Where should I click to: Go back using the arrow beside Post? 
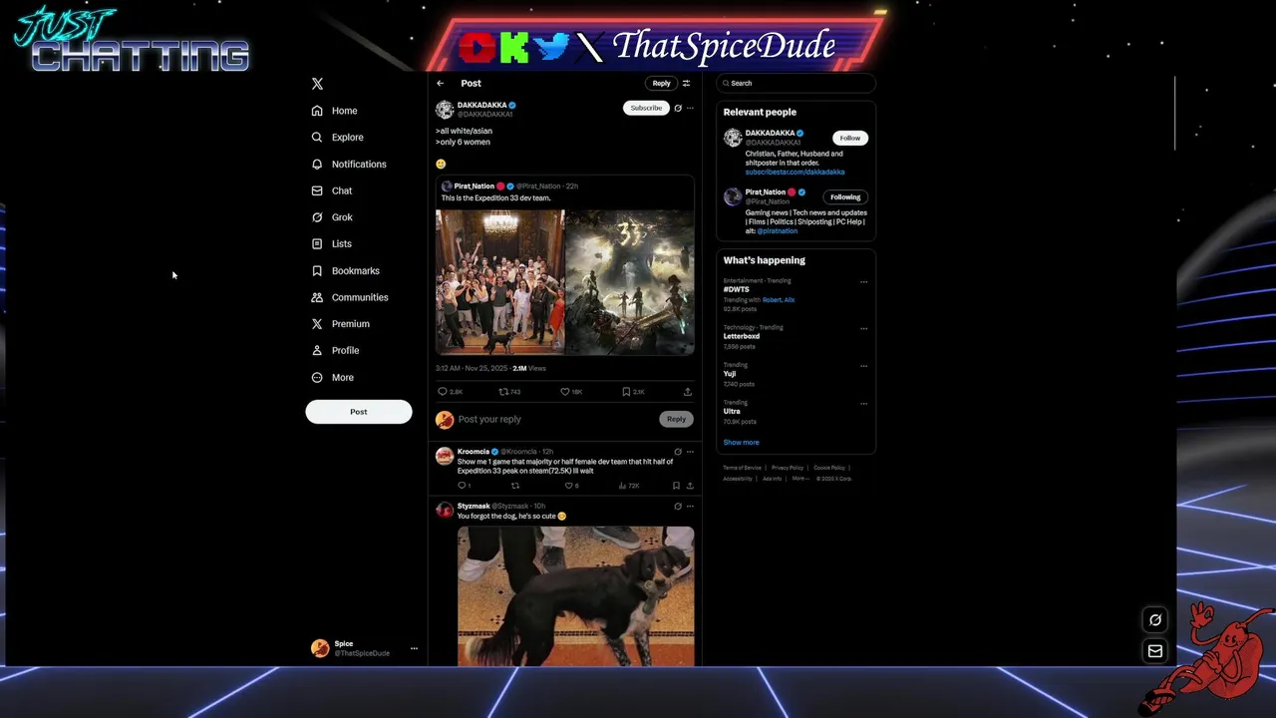click(x=440, y=84)
